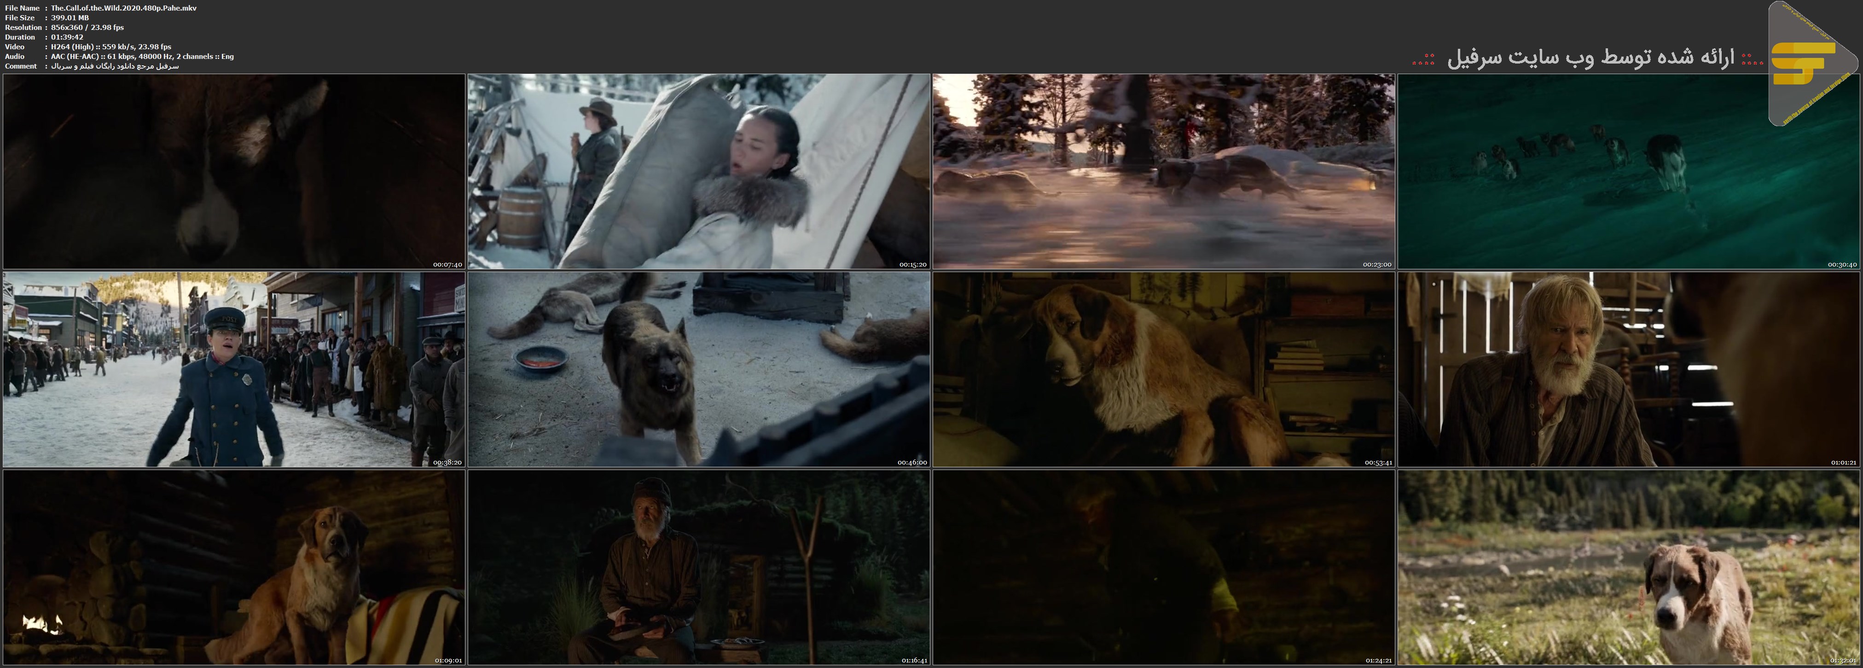This screenshot has width=1863, height=668.
Task: Click the red dots beside banner text
Action: click(1423, 59)
